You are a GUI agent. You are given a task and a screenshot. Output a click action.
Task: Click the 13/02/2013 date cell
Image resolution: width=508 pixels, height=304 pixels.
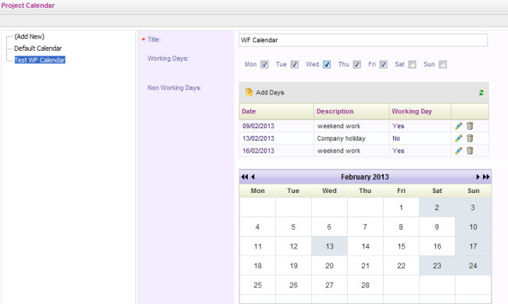coord(258,138)
